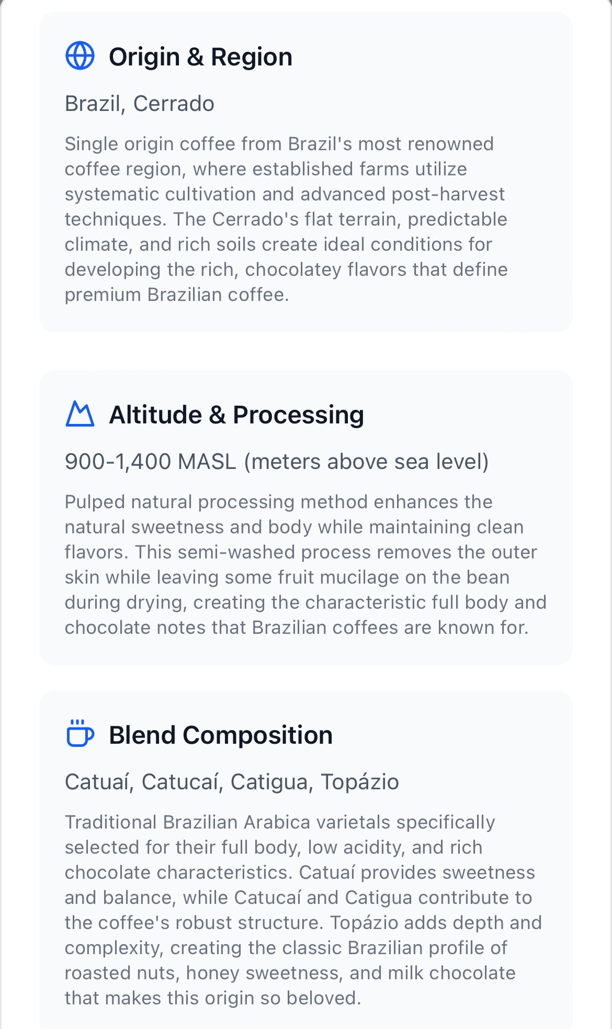
Task: Click the "Brazil, Cerrado" subtitle text
Action: click(x=140, y=104)
